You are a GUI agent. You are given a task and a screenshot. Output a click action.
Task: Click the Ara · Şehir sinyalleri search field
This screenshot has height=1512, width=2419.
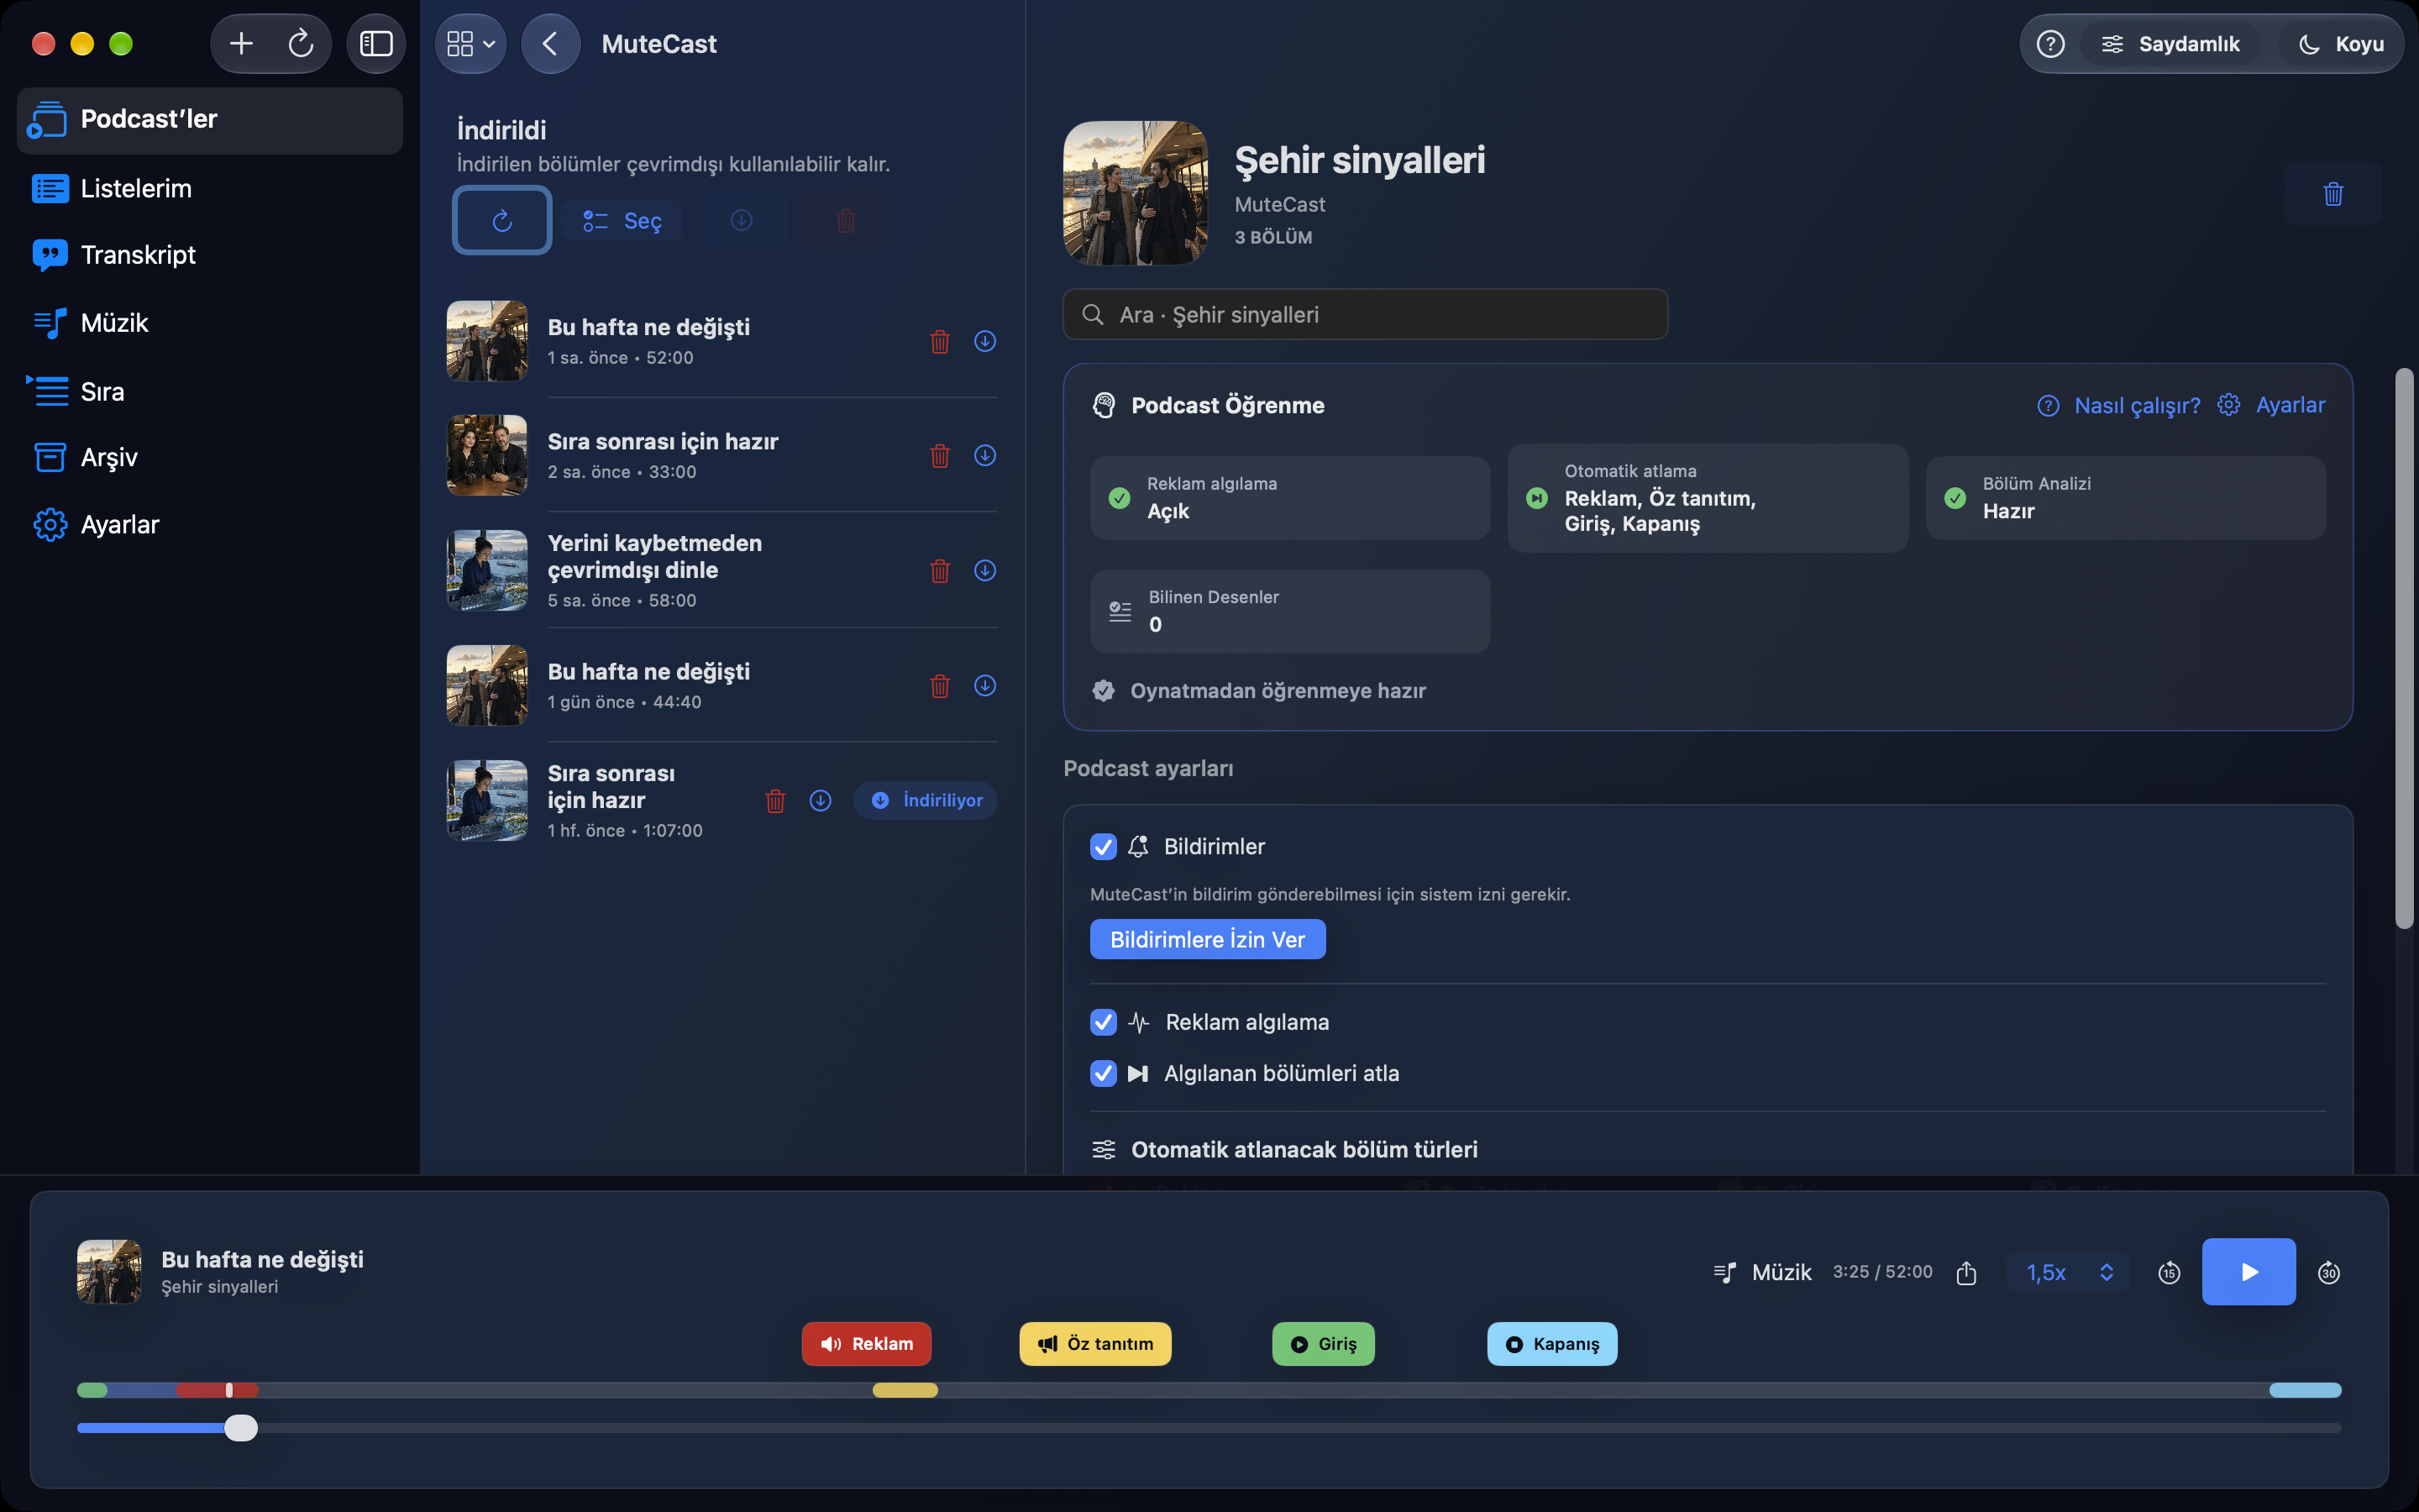pos(1366,315)
